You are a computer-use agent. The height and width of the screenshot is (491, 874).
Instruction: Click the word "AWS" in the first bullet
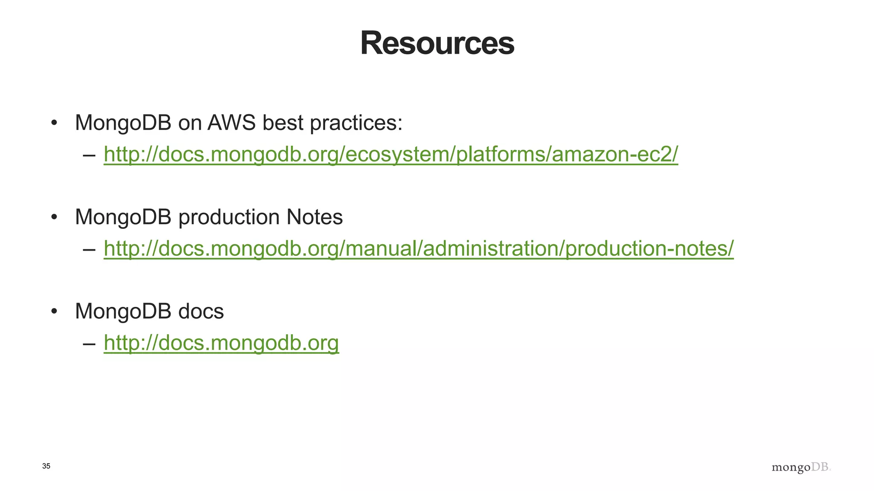pyautogui.click(x=231, y=123)
